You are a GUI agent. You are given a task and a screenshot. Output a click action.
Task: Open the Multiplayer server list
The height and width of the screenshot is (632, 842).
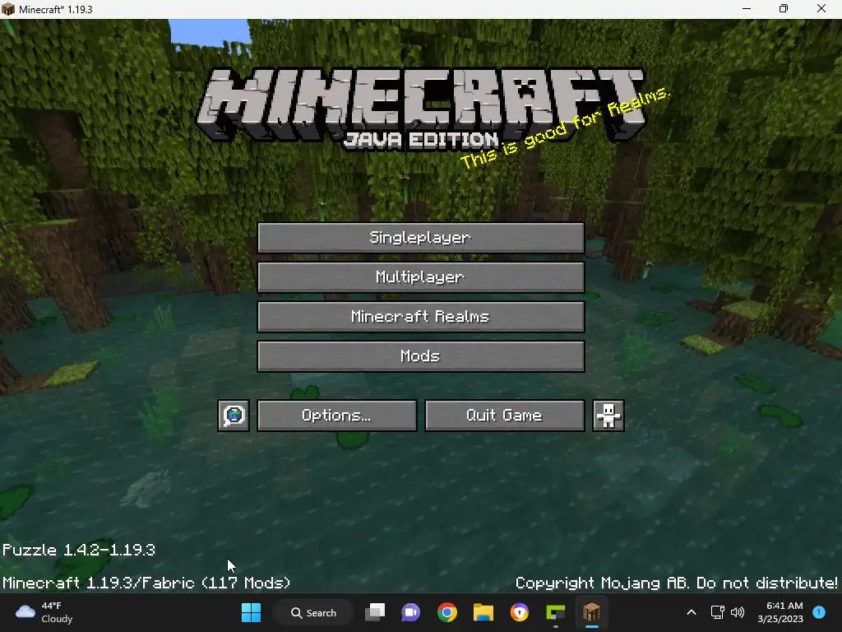click(x=421, y=276)
